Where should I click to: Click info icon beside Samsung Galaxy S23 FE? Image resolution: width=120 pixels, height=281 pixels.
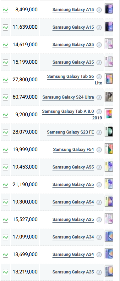[x=99, y=132]
